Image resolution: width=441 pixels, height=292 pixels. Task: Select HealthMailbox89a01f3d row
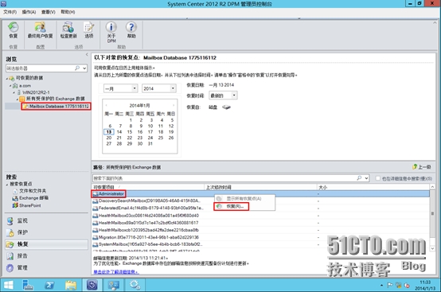click(261, 223)
